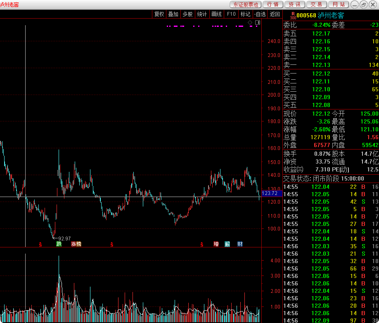Restore down the trading software window
379x323 pixels.
[x=364, y=5]
